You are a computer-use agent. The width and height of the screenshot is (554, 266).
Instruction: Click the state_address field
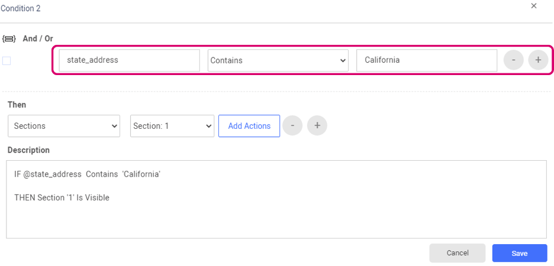point(129,60)
